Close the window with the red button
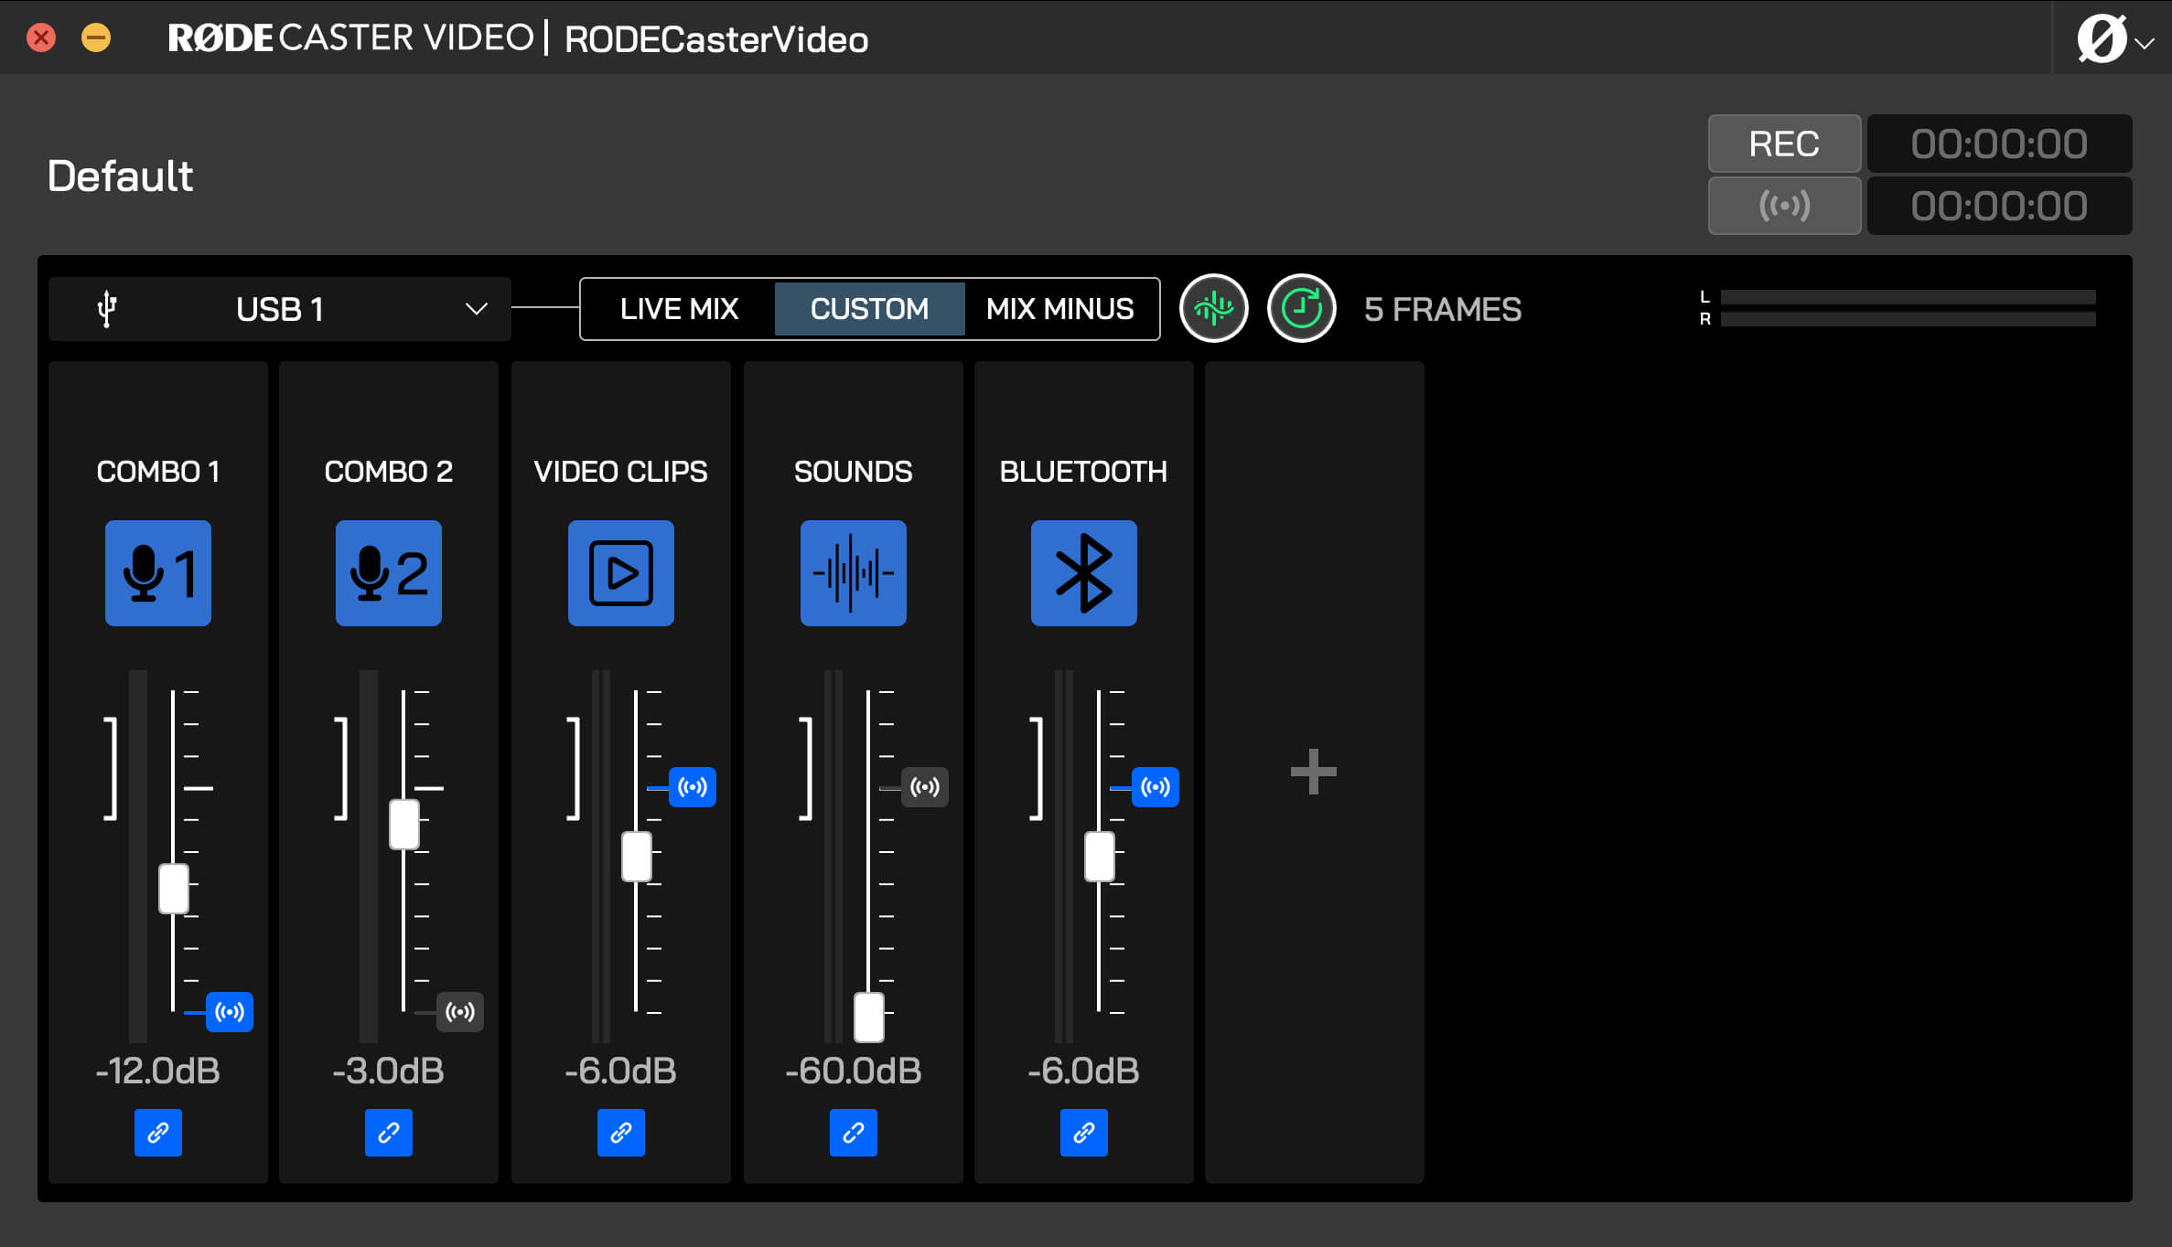Screen dimensions: 2172x1247 point(41,37)
